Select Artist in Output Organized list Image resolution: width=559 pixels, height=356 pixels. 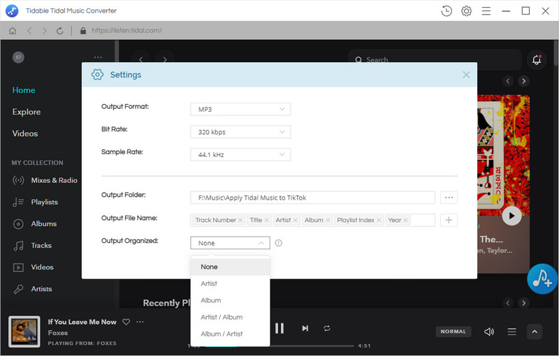click(231, 283)
